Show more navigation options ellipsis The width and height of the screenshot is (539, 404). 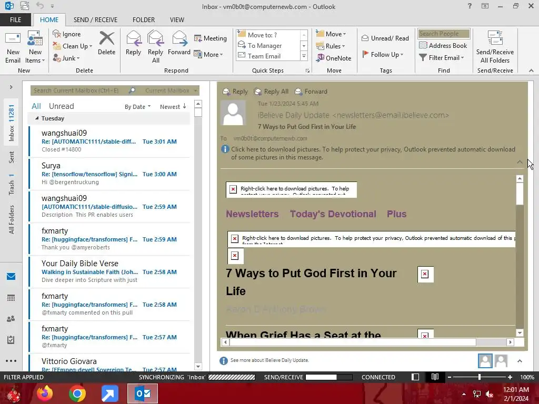11,361
